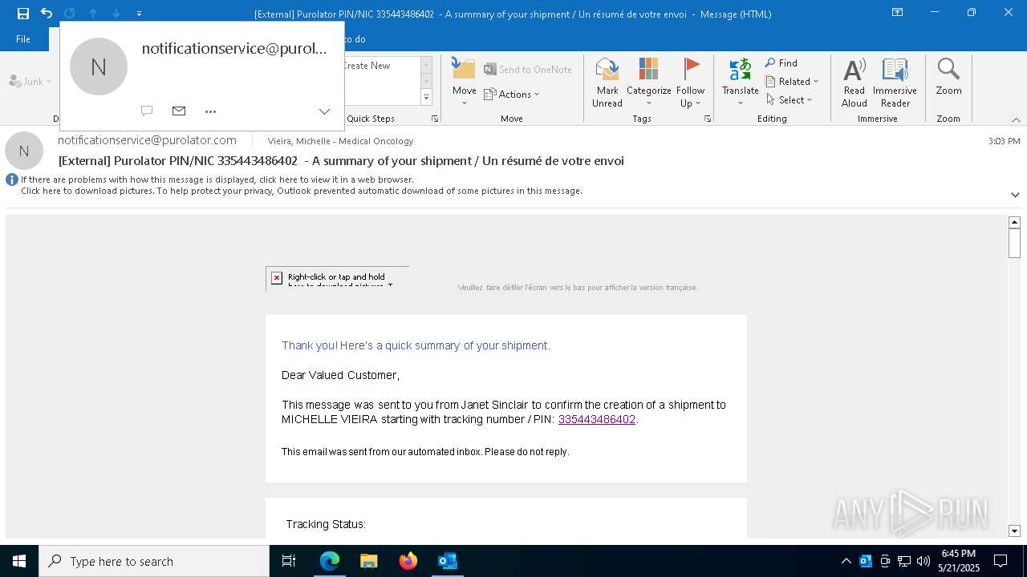Open the Tags group dialog launcher
The image size is (1027, 577).
pyautogui.click(x=708, y=119)
